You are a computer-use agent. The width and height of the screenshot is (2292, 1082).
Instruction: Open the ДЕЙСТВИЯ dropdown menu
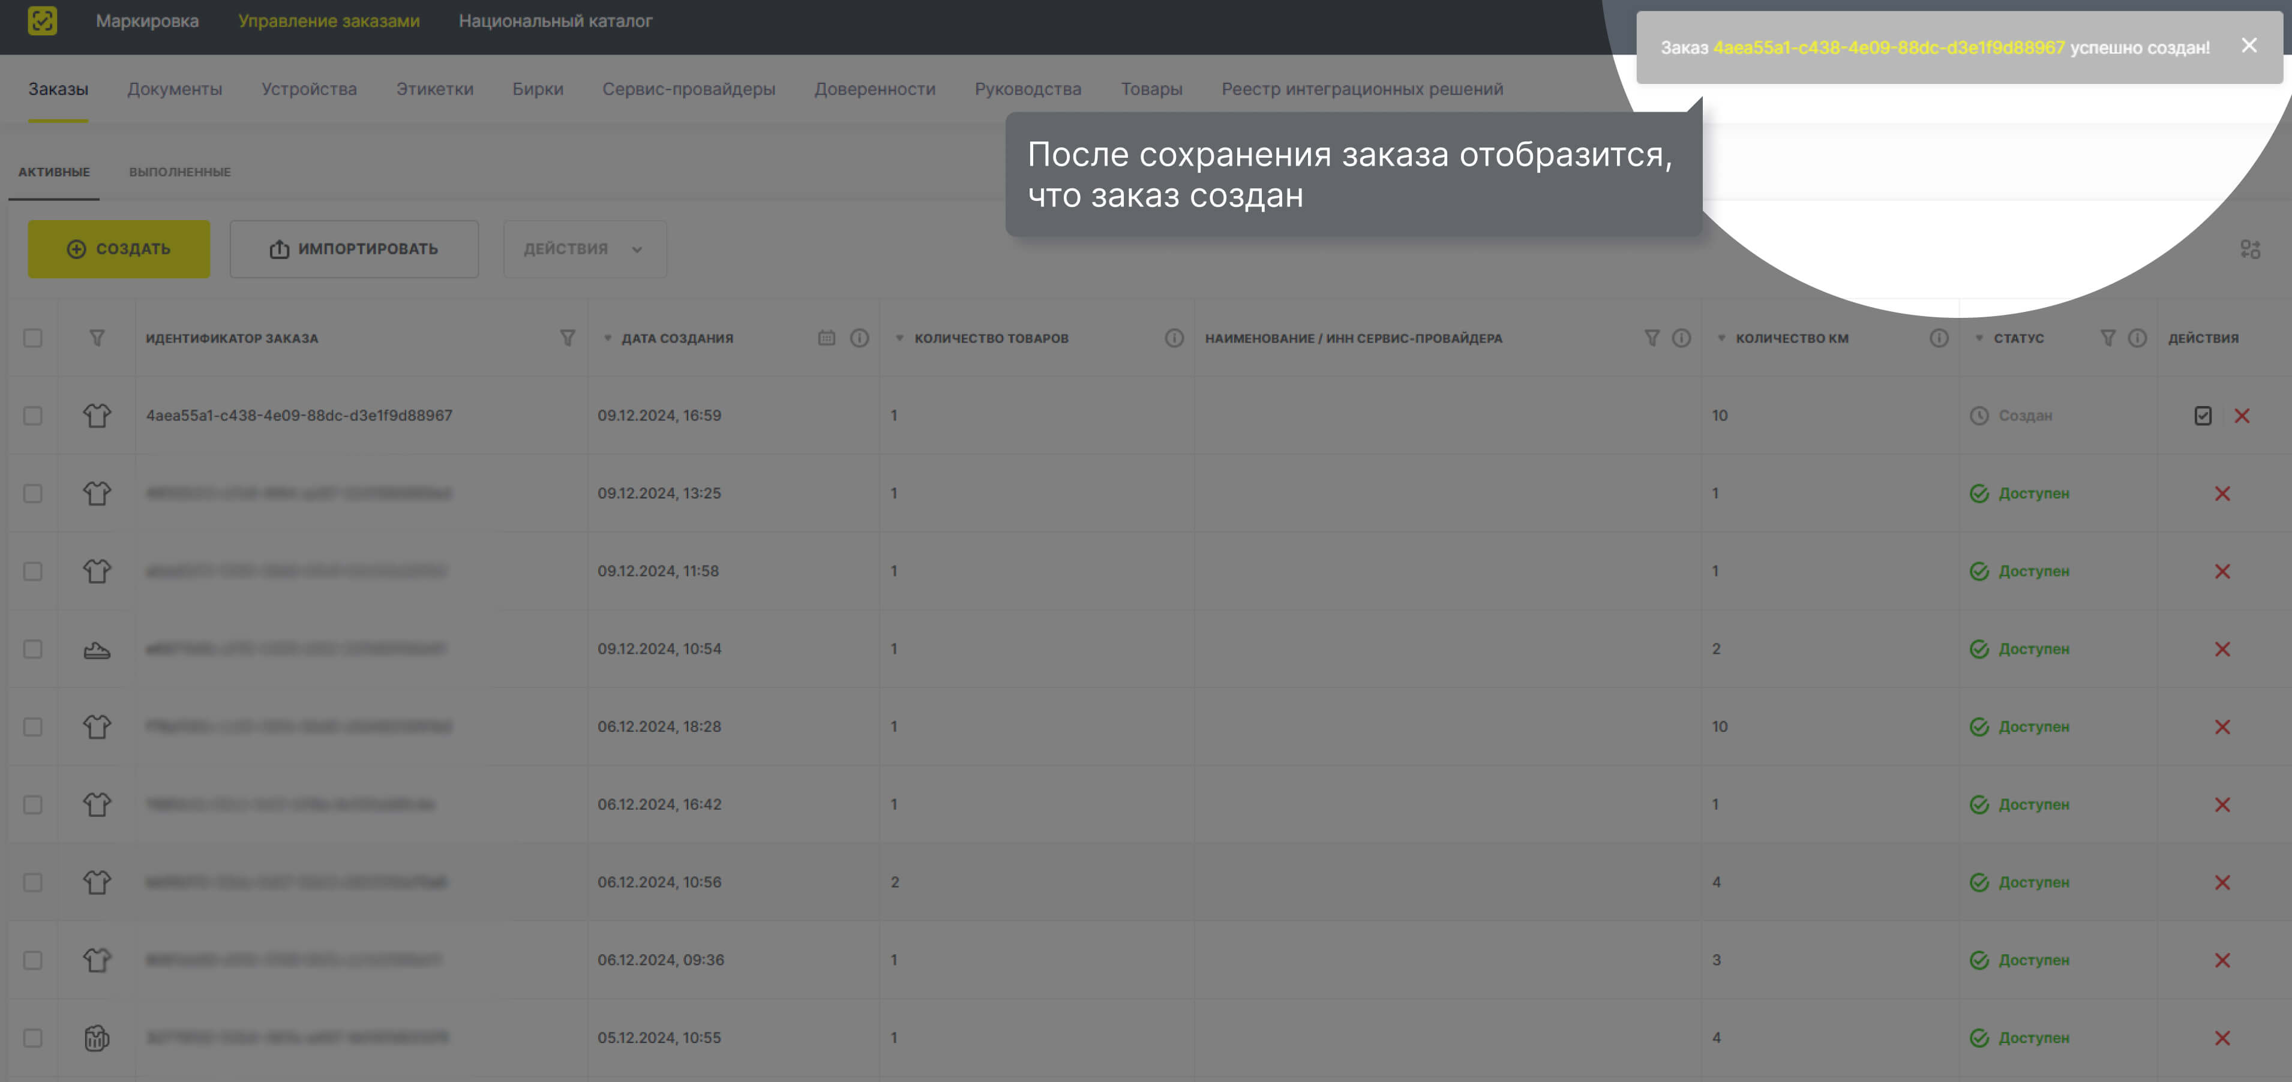pyautogui.click(x=584, y=249)
